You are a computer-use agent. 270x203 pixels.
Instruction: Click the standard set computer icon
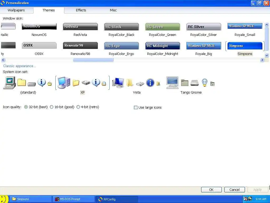click(10, 83)
